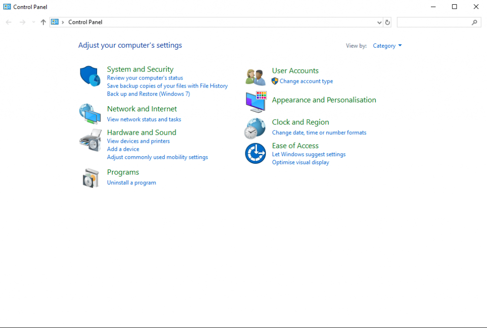The image size is (487, 328).
Task: Click the Back navigation arrow
Action: pyautogui.click(x=9, y=22)
